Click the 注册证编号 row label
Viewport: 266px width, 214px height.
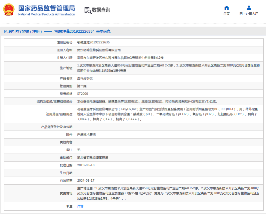pos(64,42)
